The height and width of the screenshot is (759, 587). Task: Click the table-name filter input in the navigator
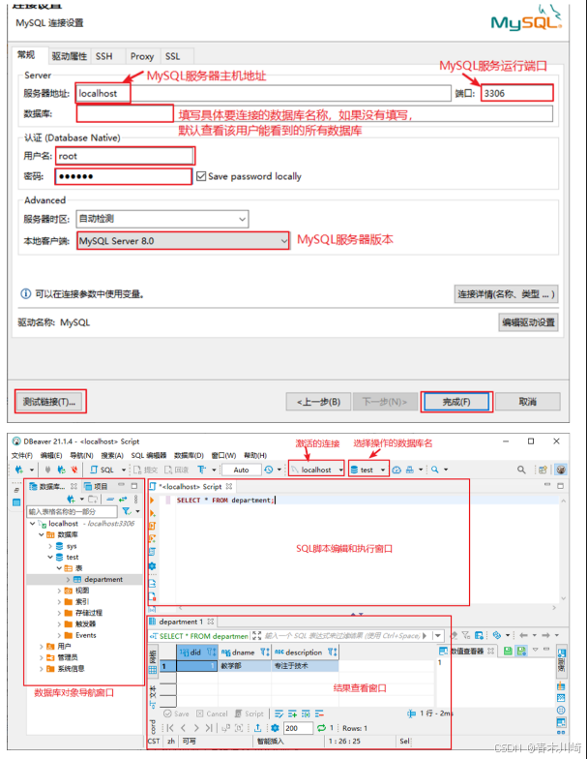coord(72,511)
